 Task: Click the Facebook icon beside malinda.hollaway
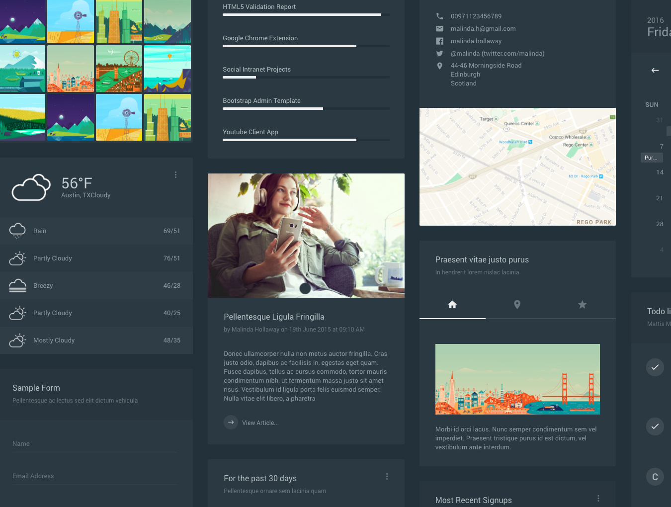click(x=439, y=41)
